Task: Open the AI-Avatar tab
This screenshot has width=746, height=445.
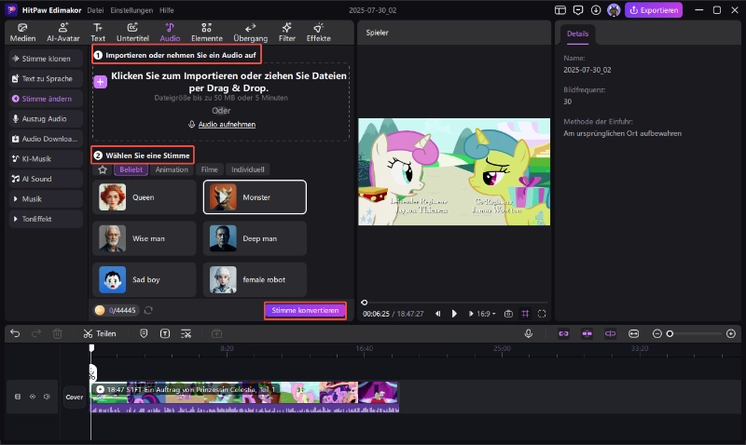Action: click(x=62, y=33)
